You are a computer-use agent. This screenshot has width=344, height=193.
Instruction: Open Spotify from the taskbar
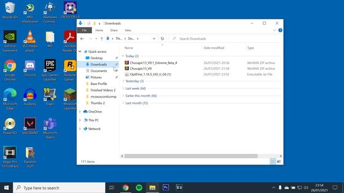139,188
